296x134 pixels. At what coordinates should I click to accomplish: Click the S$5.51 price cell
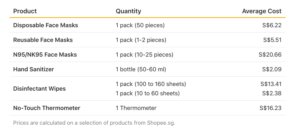click(272, 40)
